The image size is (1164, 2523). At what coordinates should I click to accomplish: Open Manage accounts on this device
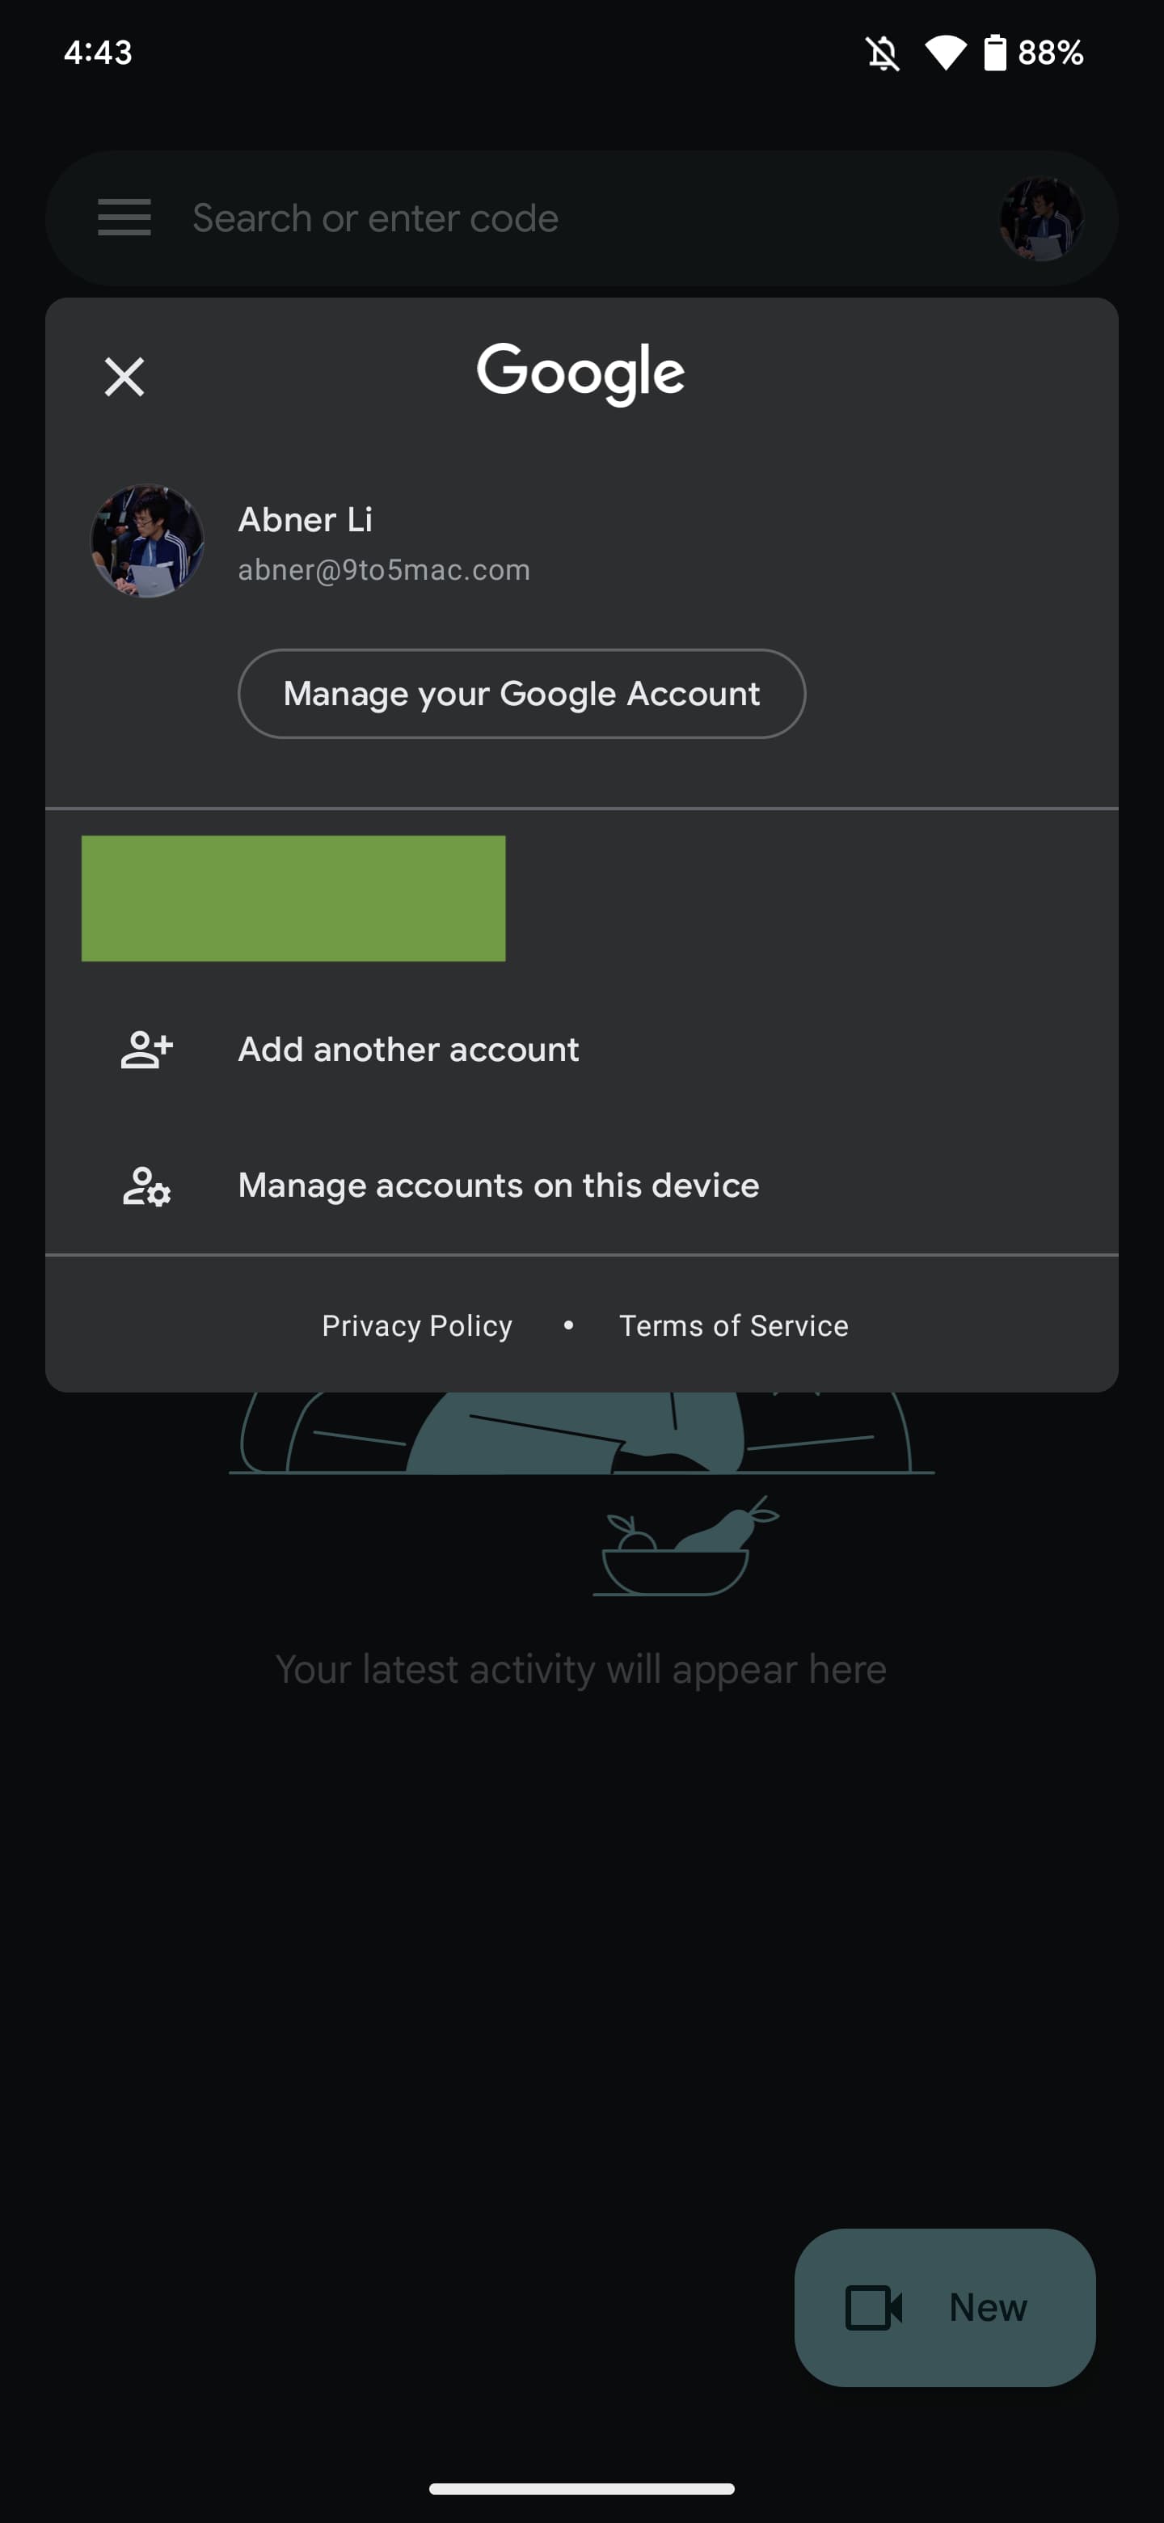(498, 1185)
